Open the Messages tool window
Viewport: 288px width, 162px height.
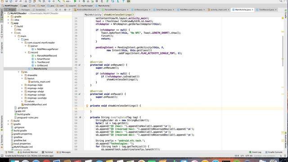(63, 152)
